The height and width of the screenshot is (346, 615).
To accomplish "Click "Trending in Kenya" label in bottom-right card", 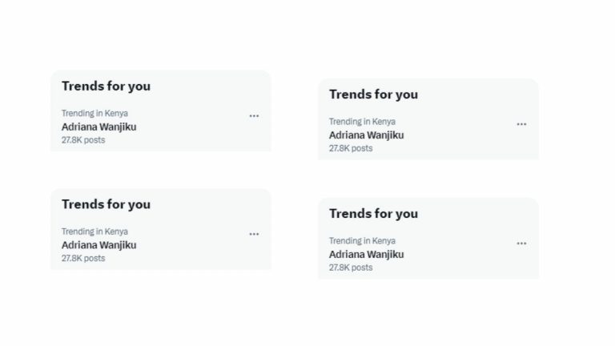I will pyautogui.click(x=362, y=241).
